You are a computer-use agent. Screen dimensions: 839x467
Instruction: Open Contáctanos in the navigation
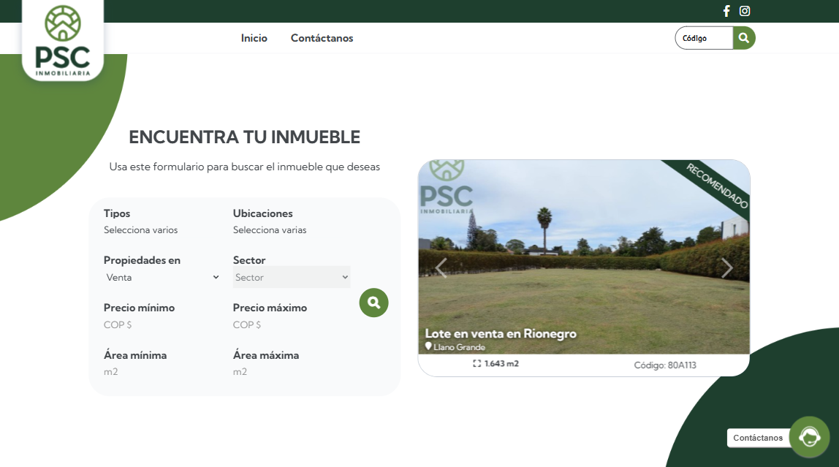tap(322, 38)
